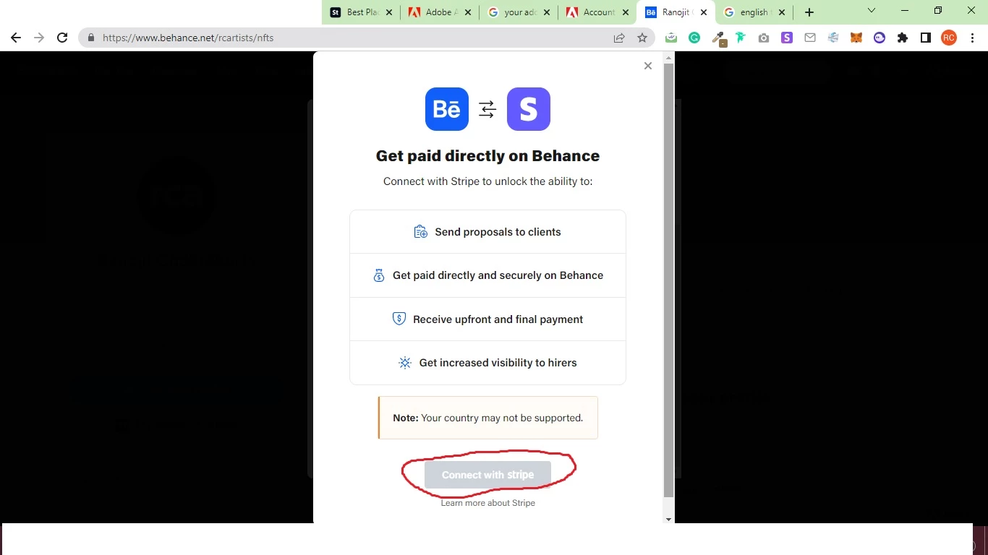Click the increased visibility sparkle icon
The image size is (988, 555).
405,363
